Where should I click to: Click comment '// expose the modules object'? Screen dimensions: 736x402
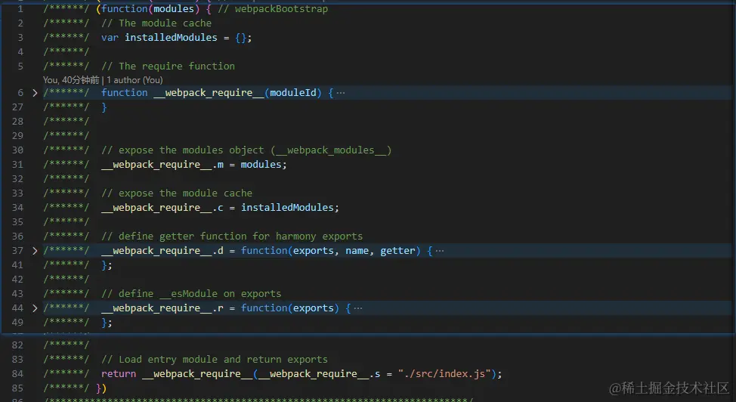(183, 150)
